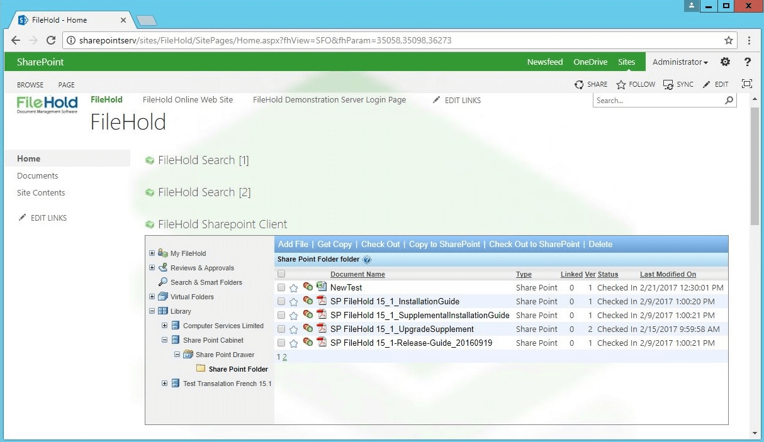Viewport: 764px width, 442px height.
Task: Open the Administrator dropdown menu
Action: pos(680,62)
